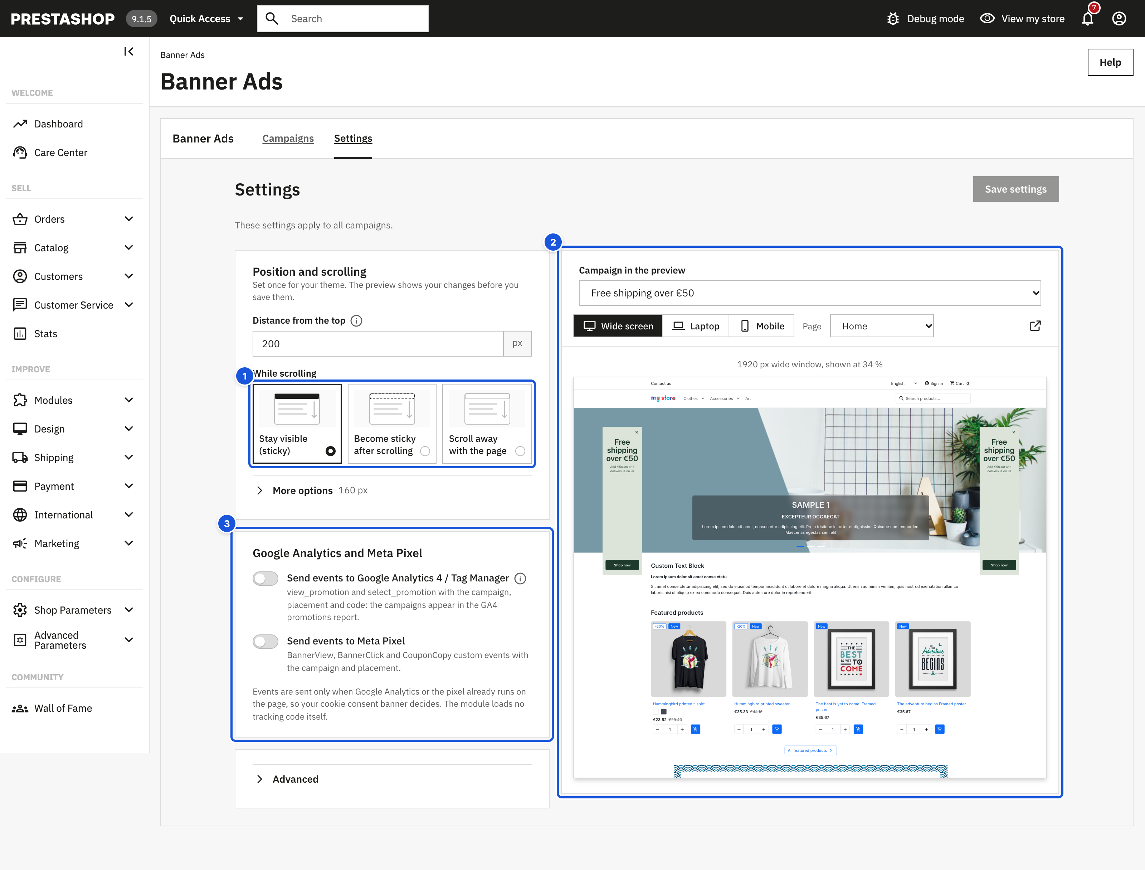Image resolution: width=1145 pixels, height=870 pixels.
Task: Click the Wall of Fame people icon
Action: (x=20, y=709)
